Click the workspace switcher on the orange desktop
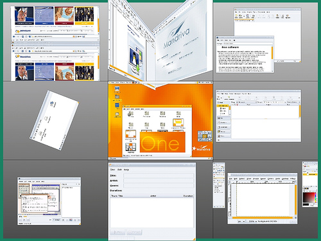 [x=205, y=136]
